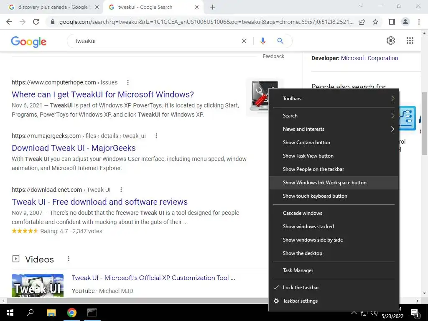This screenshot has width=428, height=321.
Task: Expand News and interests submenu
Action: click(334, 129)
